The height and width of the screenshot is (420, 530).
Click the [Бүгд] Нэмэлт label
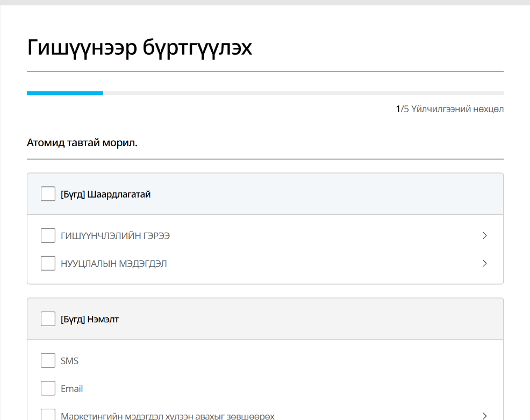coord(90,320)
